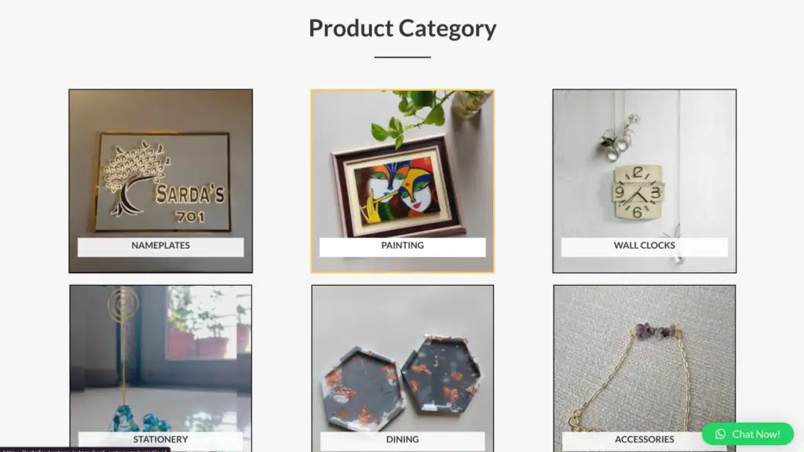This screenshot has width=804, height=452.
Task: Click the tree motif on the nameplate
Action: pyautogui.click(x=134, y=178)
